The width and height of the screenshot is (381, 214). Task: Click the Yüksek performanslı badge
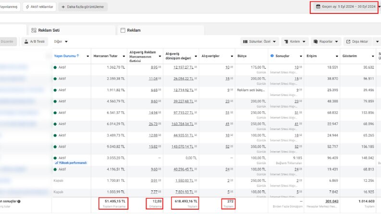click(x=71, y=163)
